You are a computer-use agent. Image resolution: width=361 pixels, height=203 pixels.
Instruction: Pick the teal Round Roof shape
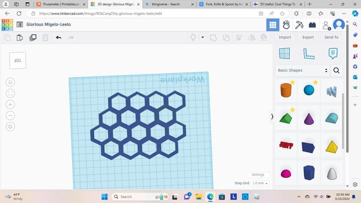click(332, 118)
